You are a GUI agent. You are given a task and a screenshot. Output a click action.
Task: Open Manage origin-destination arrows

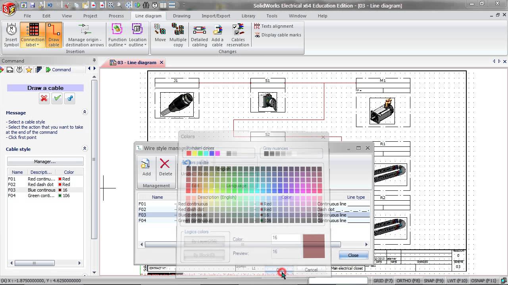click(x=85, y=35)
